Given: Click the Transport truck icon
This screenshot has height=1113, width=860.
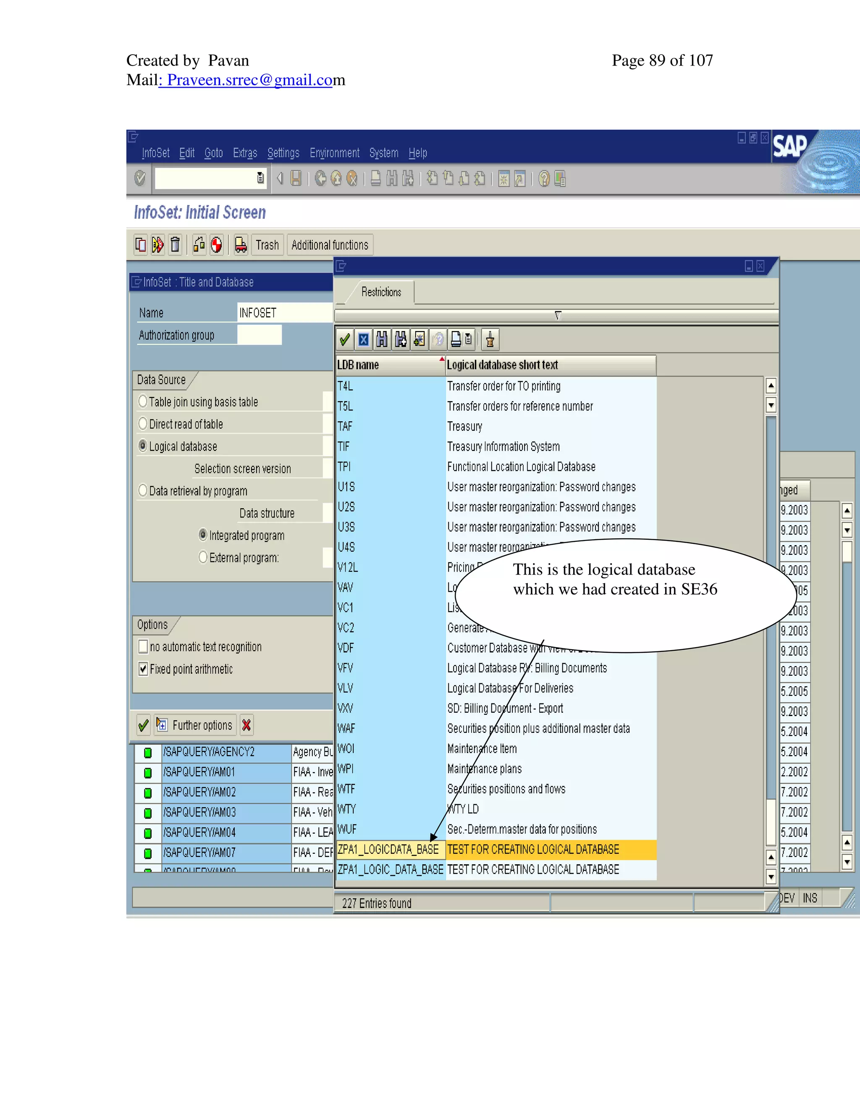Looking at the screenshot, I should tap(241, 244).
